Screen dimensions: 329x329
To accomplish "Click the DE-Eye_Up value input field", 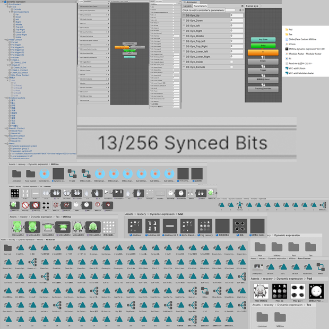I will click(x=237, y=15).
